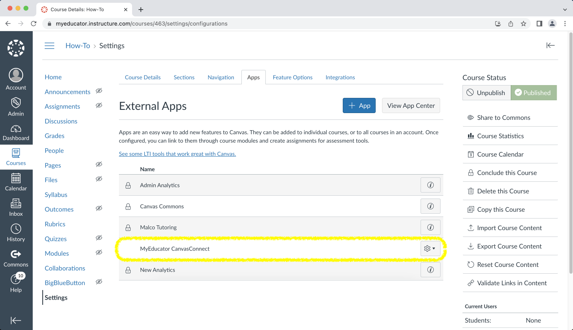Viewport: 573px width, 330px height.
Task: Click Export Course Content
Action: (x=510, y=246)
